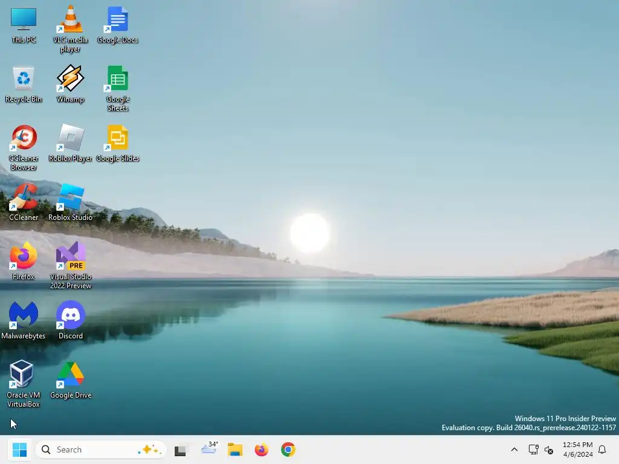Image resolution: width=619 pixels, height=464 pixels.
Task: Open Task View from the taskbar
Action: pyautogui.click(x=180, y=449)
